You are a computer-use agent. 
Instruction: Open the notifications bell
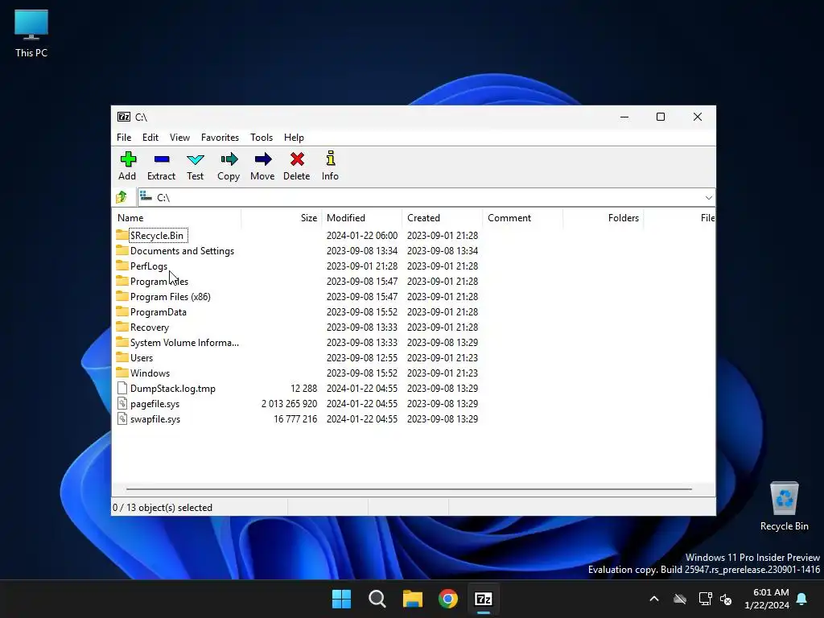tap(802, 599)
